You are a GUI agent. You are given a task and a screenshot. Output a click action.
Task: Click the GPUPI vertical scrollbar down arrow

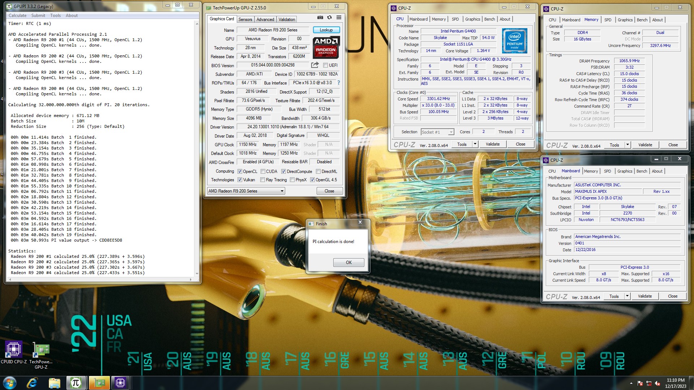[197, 274]
